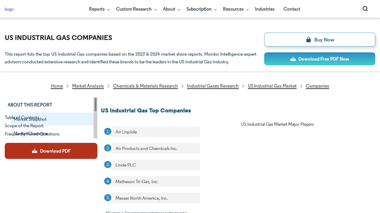Open the Contact page

pos(292,9)
